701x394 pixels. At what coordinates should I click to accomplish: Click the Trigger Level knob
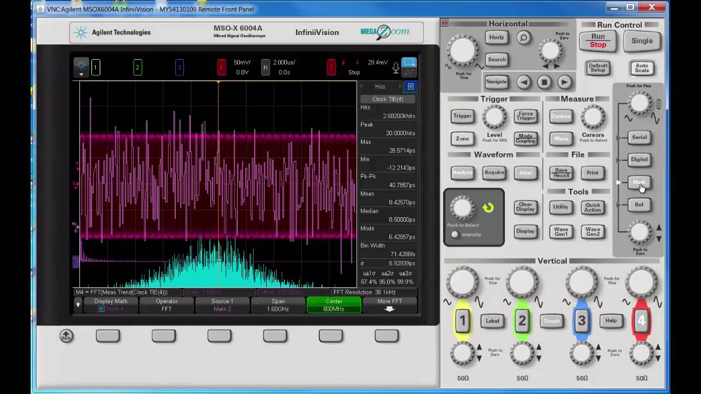495,117
